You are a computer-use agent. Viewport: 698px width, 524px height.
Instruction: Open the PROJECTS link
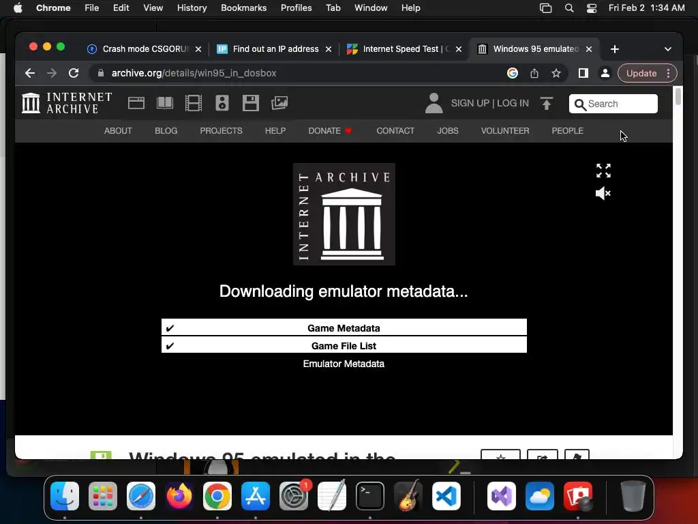tap(222, 130)
